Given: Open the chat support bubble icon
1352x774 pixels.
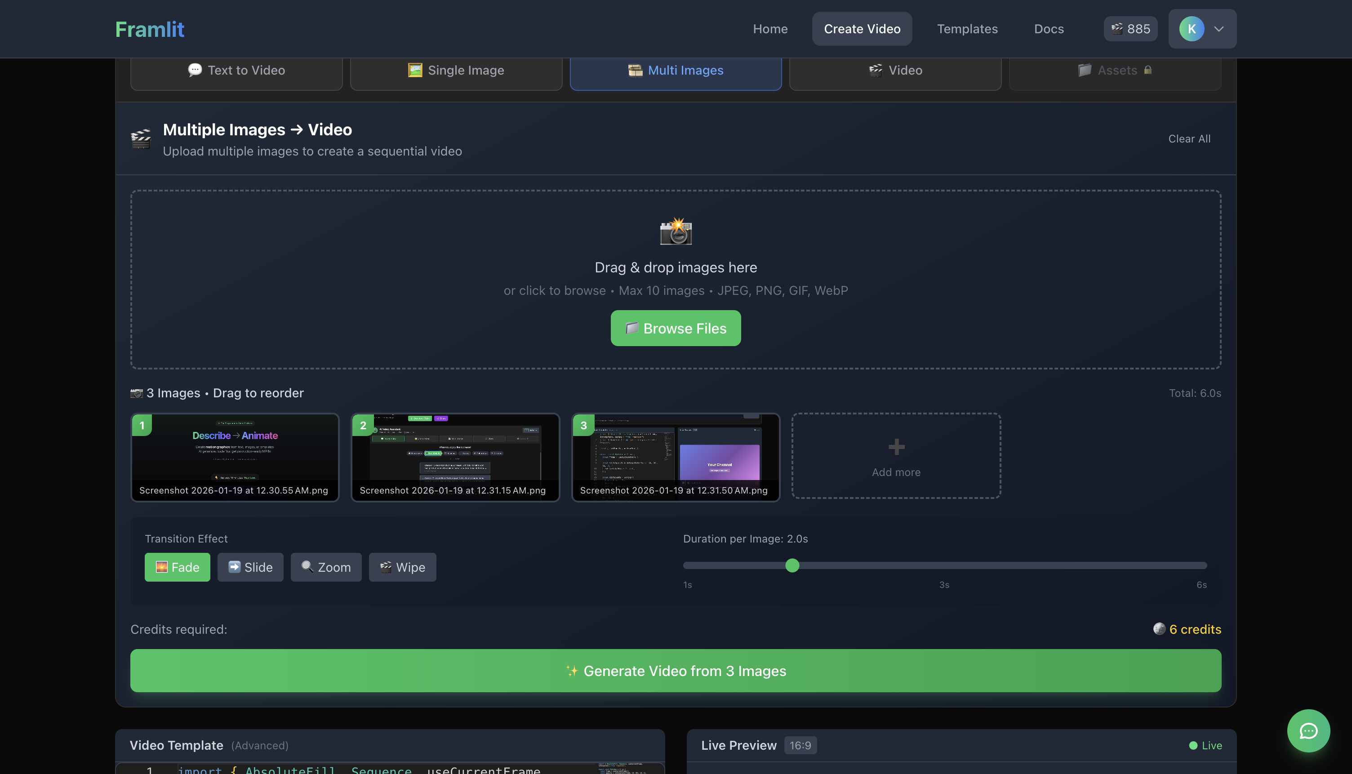Looking at the screenshot, I should 1308,730.
